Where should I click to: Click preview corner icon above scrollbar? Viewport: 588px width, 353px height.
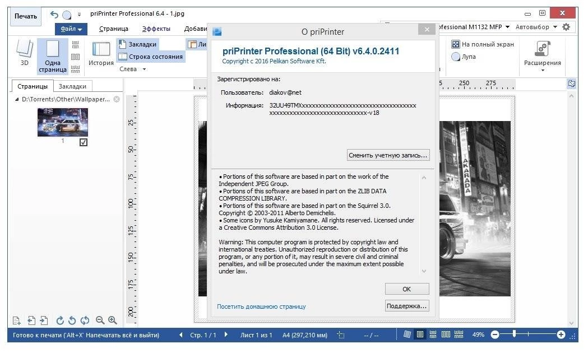(x=572, y=83)
